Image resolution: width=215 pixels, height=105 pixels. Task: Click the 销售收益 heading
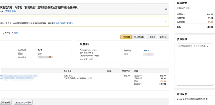(182, 3)
